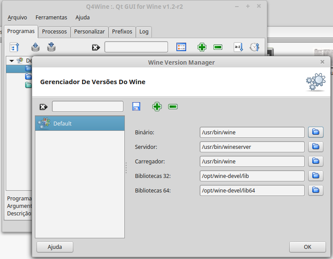
Task: Click the /opt/wine-devel/lib64 field
Action: tap(252, 190)
